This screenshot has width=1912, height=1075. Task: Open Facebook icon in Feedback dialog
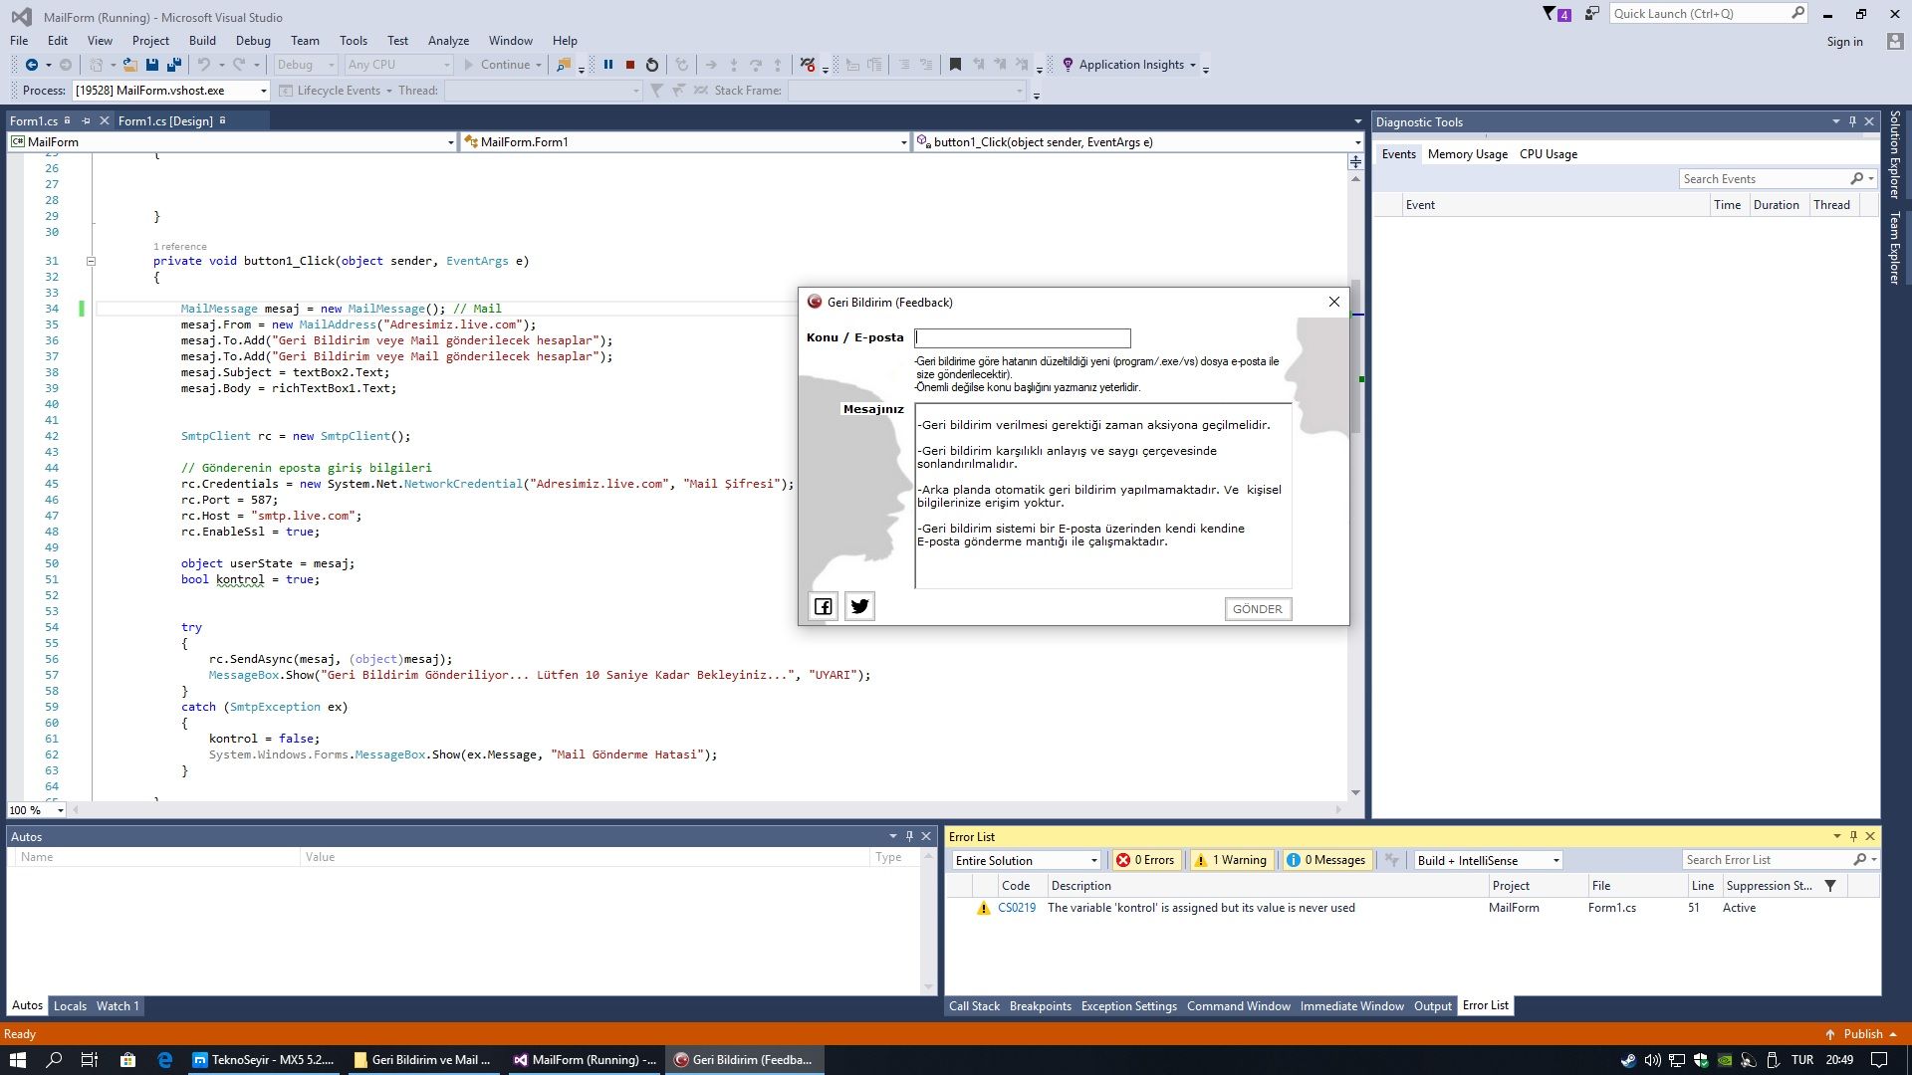click(x=824, y=606)
